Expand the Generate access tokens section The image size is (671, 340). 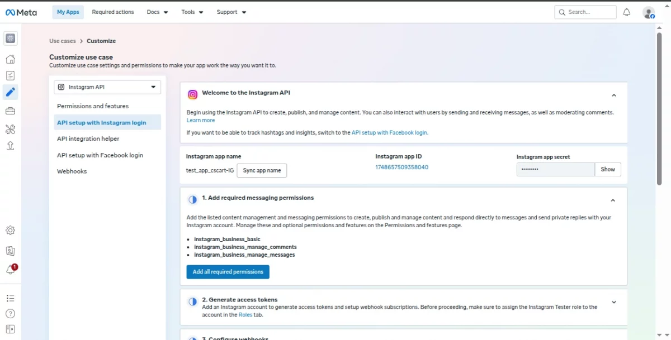(614, 302)
